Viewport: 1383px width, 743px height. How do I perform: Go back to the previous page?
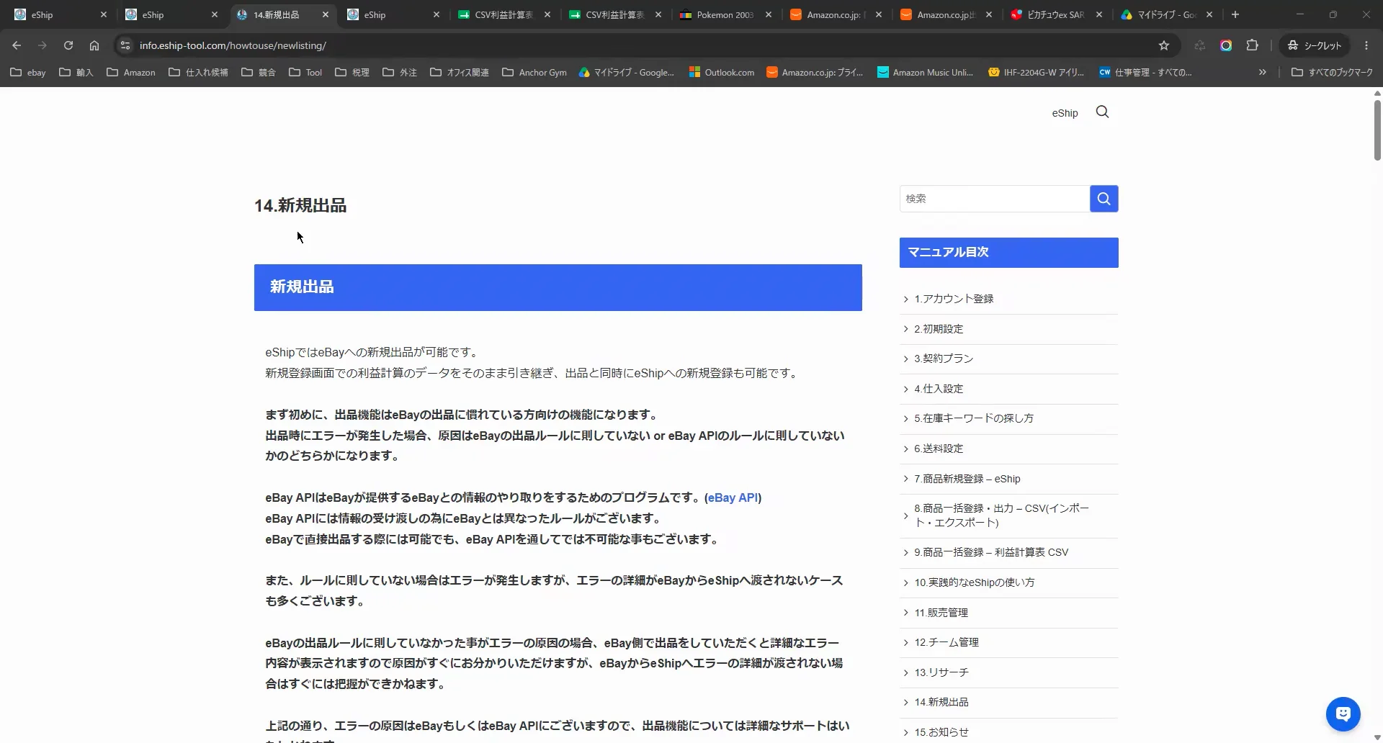click(17, 45)
